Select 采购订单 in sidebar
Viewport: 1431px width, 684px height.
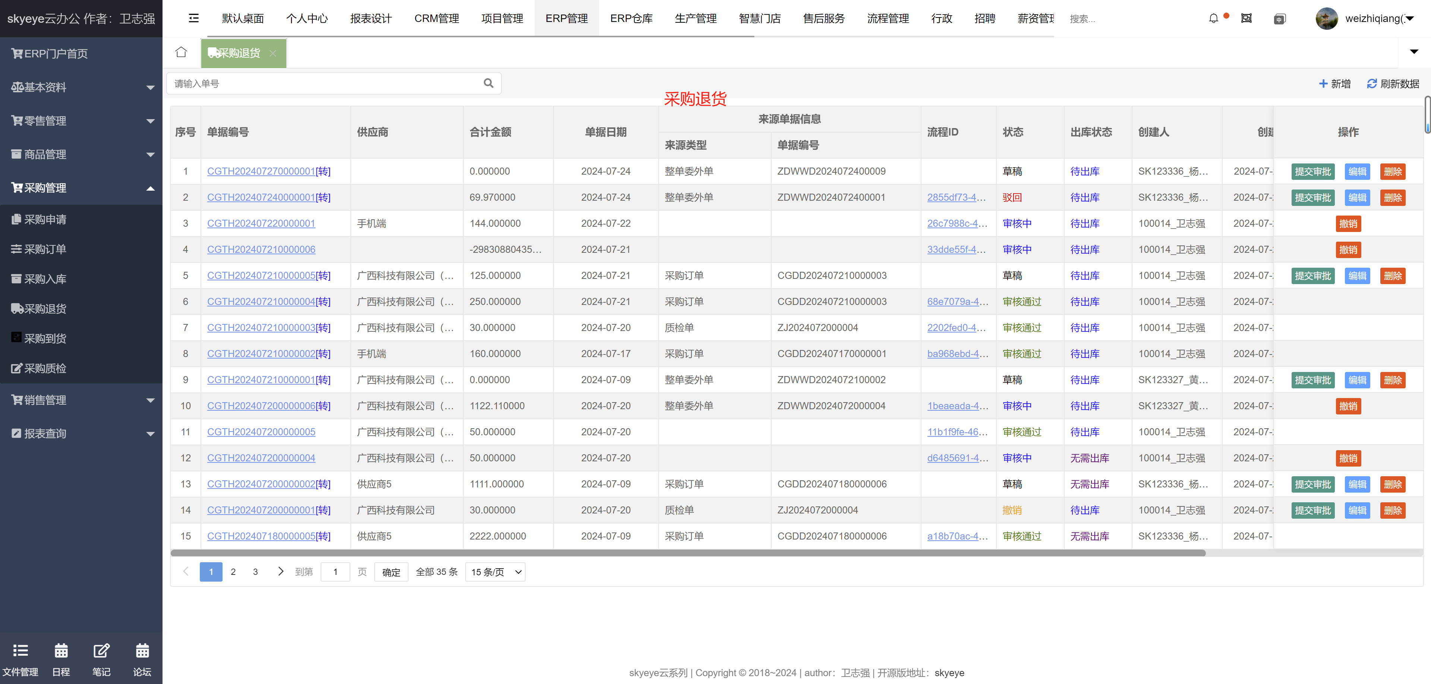pos(44,249)
